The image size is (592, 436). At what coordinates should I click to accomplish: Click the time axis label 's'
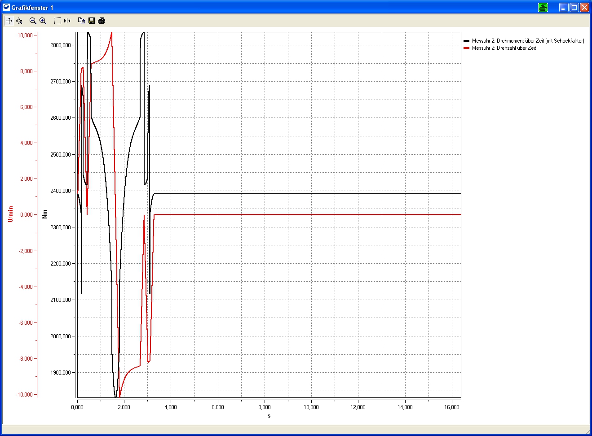point(269,416)
